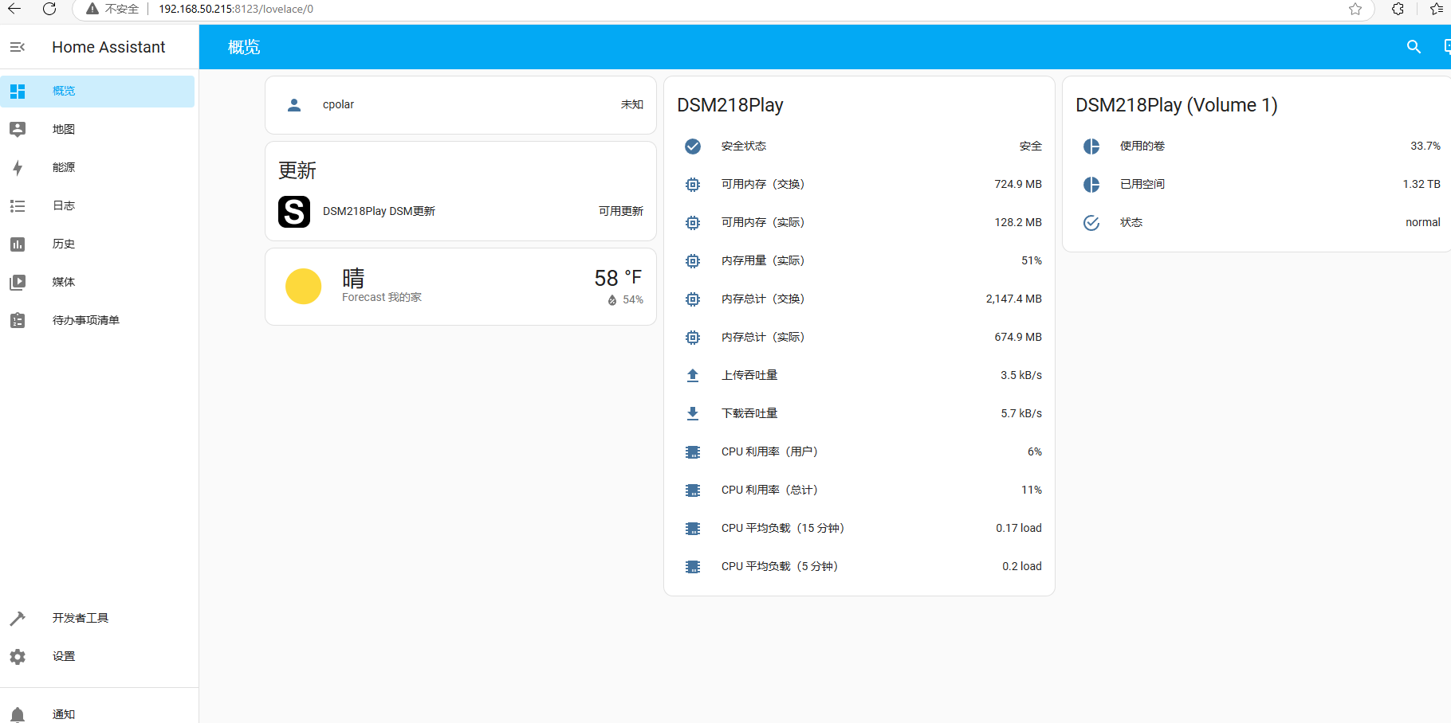Open 设置 settings page
Screen dimensions: 1451x723
97,657
